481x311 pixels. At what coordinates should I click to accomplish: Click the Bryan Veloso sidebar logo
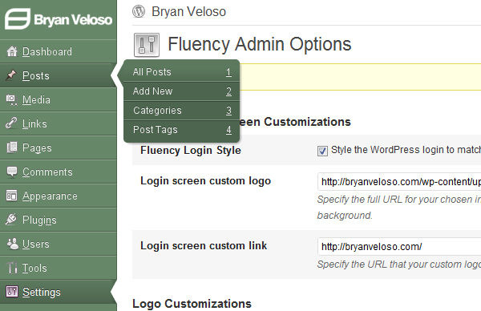(59, 19)
